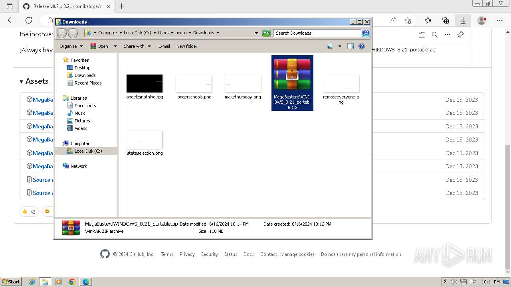Click Computer in the address breadcrumb
Image resolution: width=511 pixels, height=287 pixels.
pyautogui.click(x=108, y=33)
